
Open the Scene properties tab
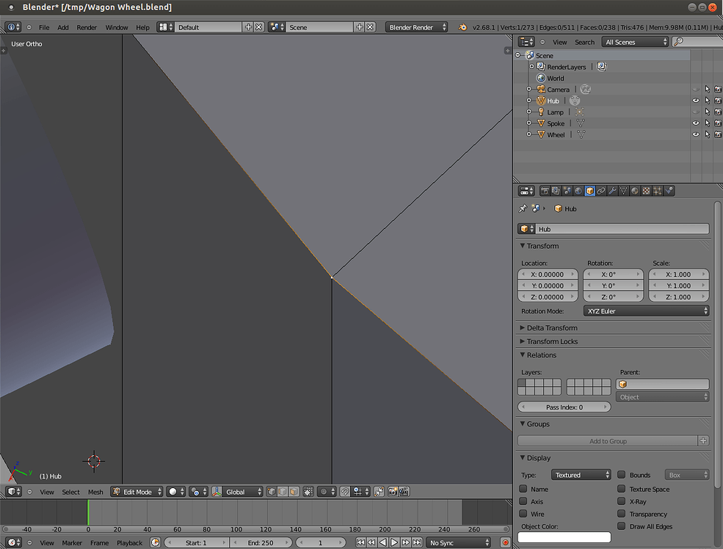567,191
